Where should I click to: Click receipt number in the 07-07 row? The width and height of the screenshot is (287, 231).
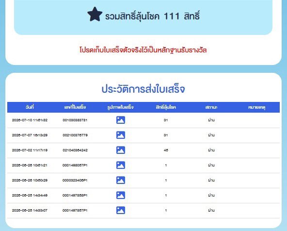coord(75,135)
